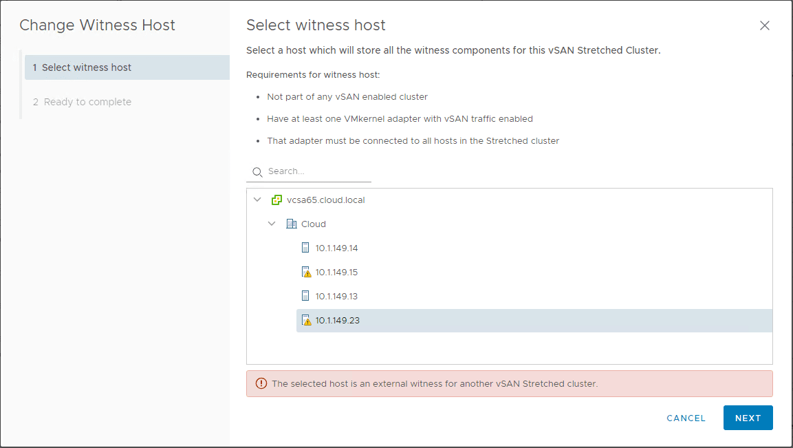Click the vCenter server icon beside vcsa65.cloud.local
Image resolution: width=793 pixels, height=448 pixels.
[x=277, y=200]
